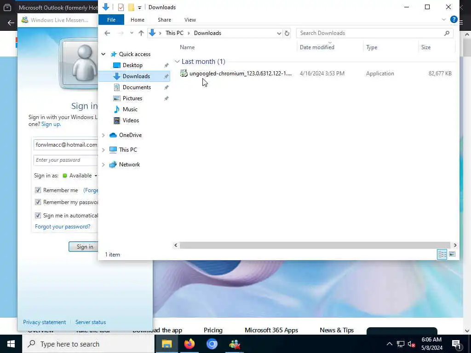Screen dimensions: 471x353
Task: Click the Up one level arrow
Action: coord(141,33)
